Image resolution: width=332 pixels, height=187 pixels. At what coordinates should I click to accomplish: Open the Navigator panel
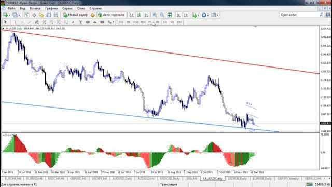coord(41,15)
